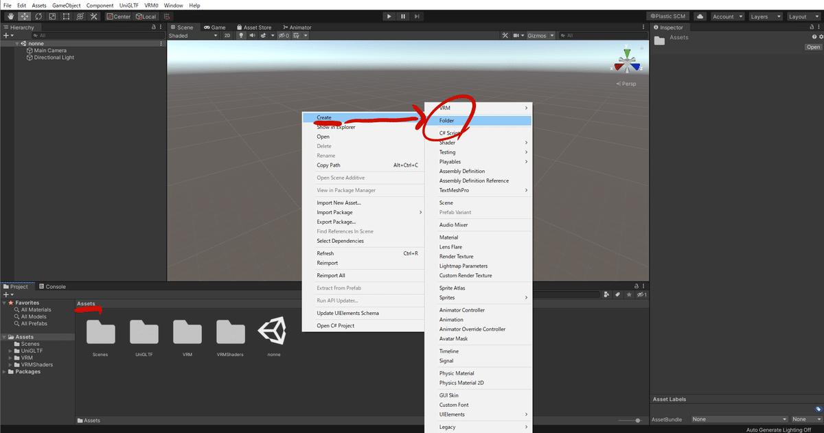Screen dimensions: 824x433
Task: Open component tools icon left of scene camera
Action: tap(505, 36)
